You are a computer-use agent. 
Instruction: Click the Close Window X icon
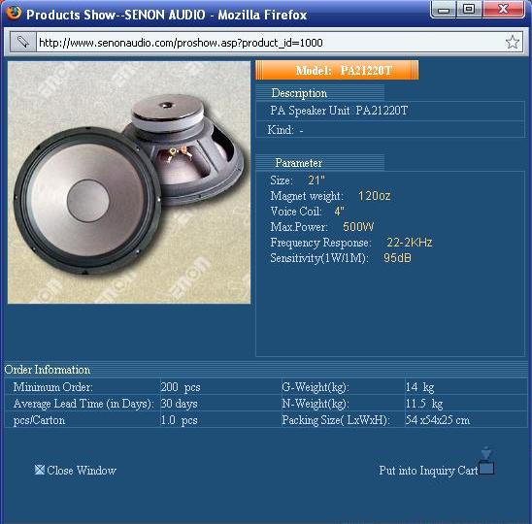pos(40,470)
